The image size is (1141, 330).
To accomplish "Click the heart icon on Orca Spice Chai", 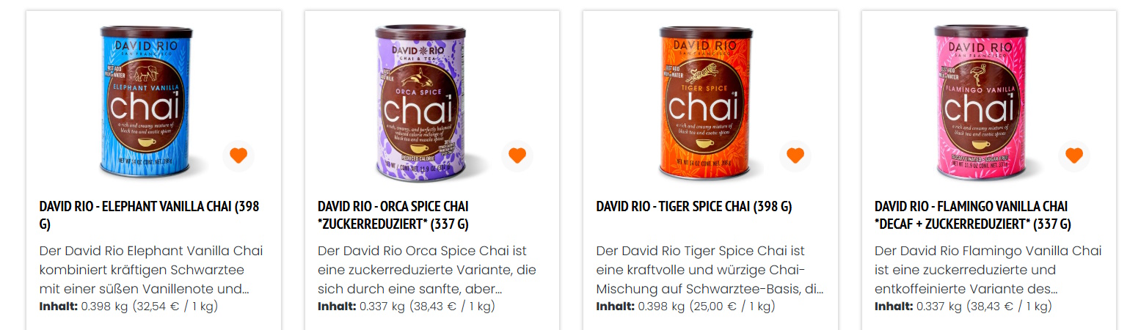I will point(517,155).
